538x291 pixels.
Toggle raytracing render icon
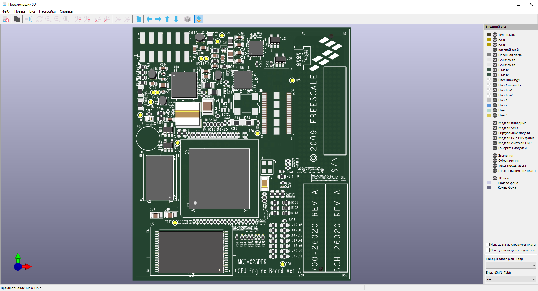(x=28, y=19)
